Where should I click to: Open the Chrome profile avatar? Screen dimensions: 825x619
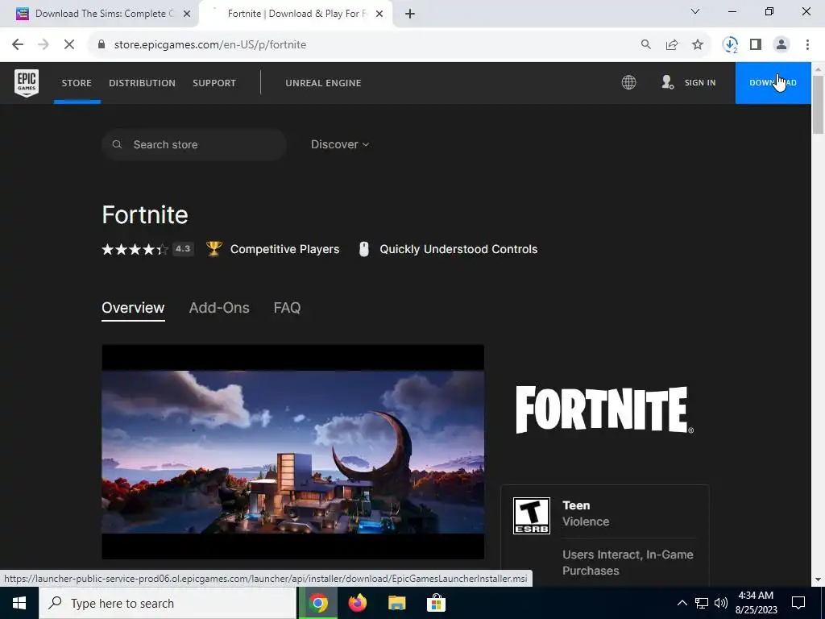coord(781,44)
